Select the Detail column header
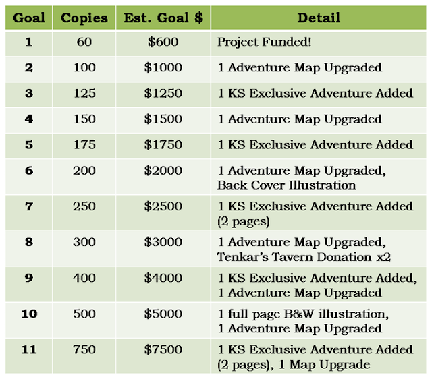This screenshot has width=432, height=379. [x=319, y=18]
